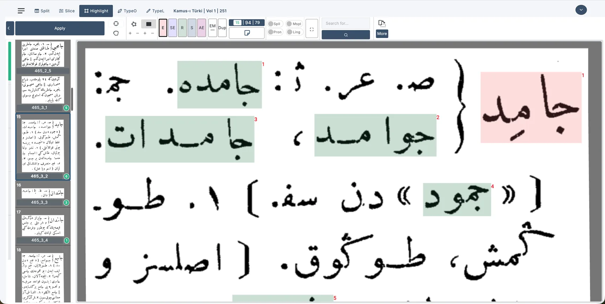The image size is (605, 304).
Task: Choose the filled rectangle selection tool
Action: [x=148, y=24]
